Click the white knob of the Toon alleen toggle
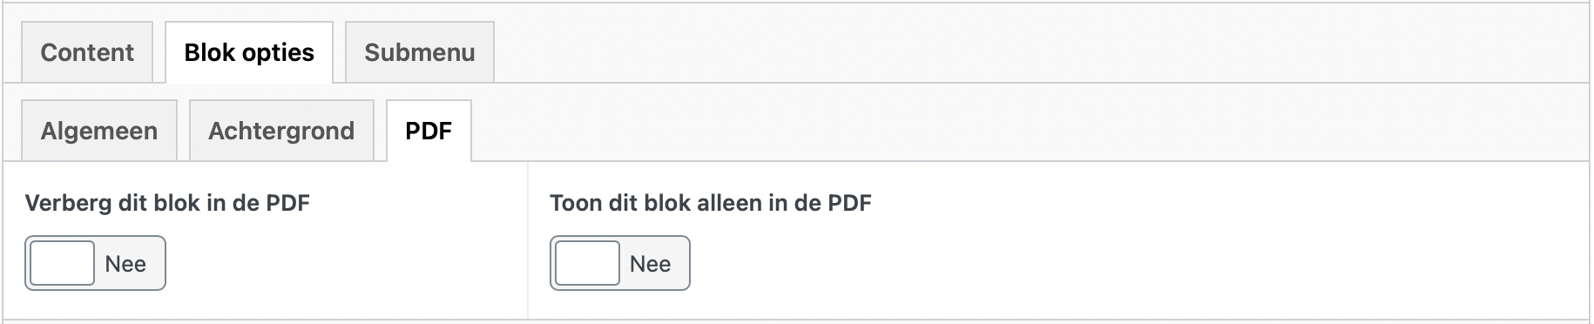This screenshot has height=324, width=1594. point(587,263)
